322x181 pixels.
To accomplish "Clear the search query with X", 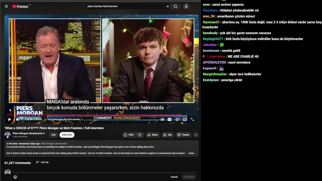I will tap(168, 6).
